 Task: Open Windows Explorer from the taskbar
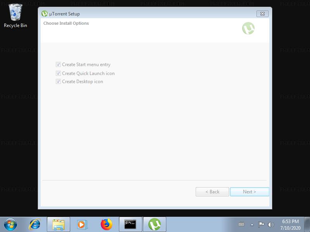point(59,224)
